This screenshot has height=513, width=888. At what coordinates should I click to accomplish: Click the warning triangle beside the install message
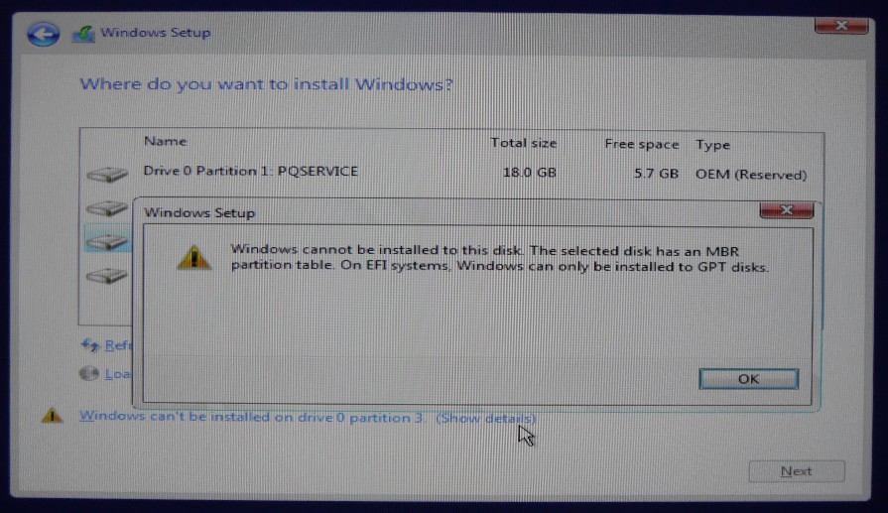pyautogui.click(x=52, y=416)
